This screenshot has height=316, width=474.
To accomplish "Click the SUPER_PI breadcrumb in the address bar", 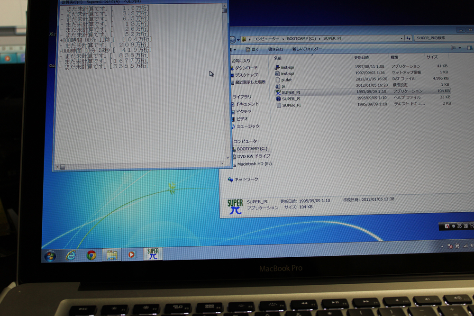I will (x=332, y=38).
